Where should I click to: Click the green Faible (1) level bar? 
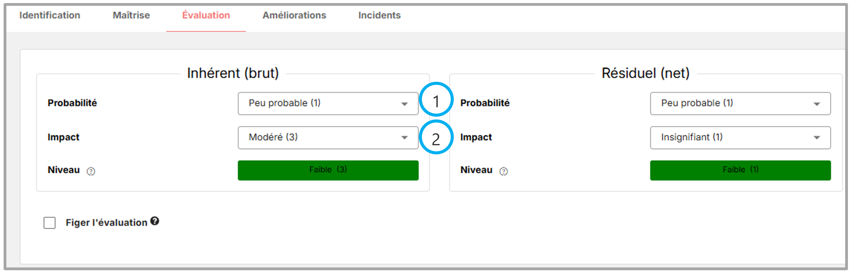click(x=740, y=170)
